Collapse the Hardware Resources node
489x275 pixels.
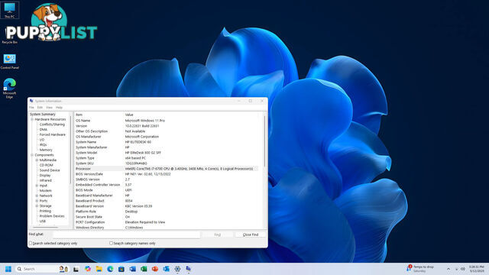[x=32, y=119]
